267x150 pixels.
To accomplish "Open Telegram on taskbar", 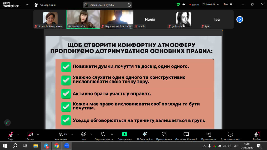I will 46,146.
